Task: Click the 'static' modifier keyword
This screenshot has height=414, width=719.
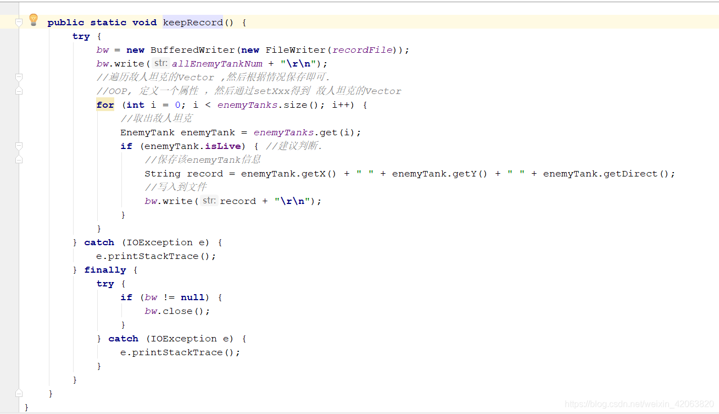Action: click(x=108, y=23)
